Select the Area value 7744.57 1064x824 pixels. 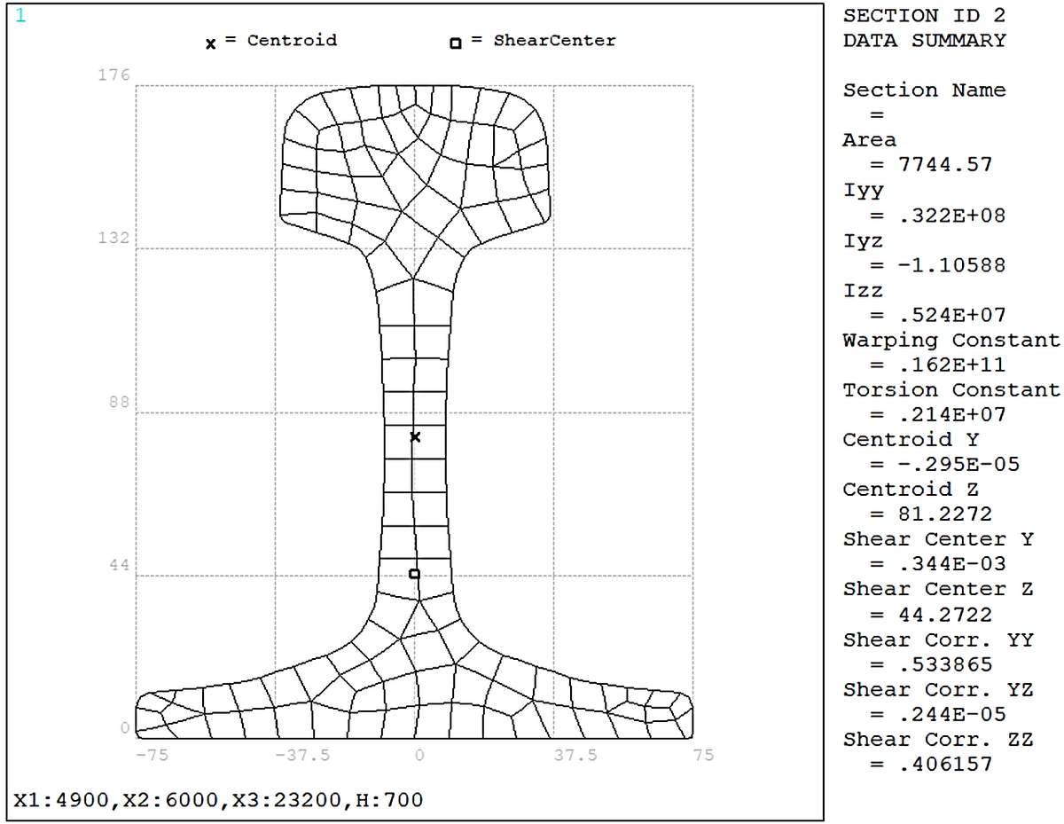[x=942, y=165]
